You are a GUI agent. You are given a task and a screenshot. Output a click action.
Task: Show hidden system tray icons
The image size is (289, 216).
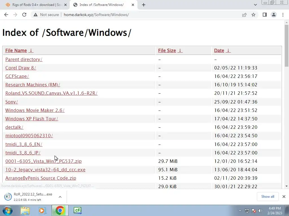(240, 211)
